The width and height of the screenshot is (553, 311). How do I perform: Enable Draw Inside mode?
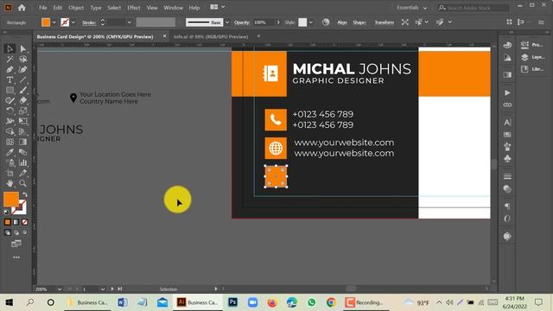click(24, 232)
